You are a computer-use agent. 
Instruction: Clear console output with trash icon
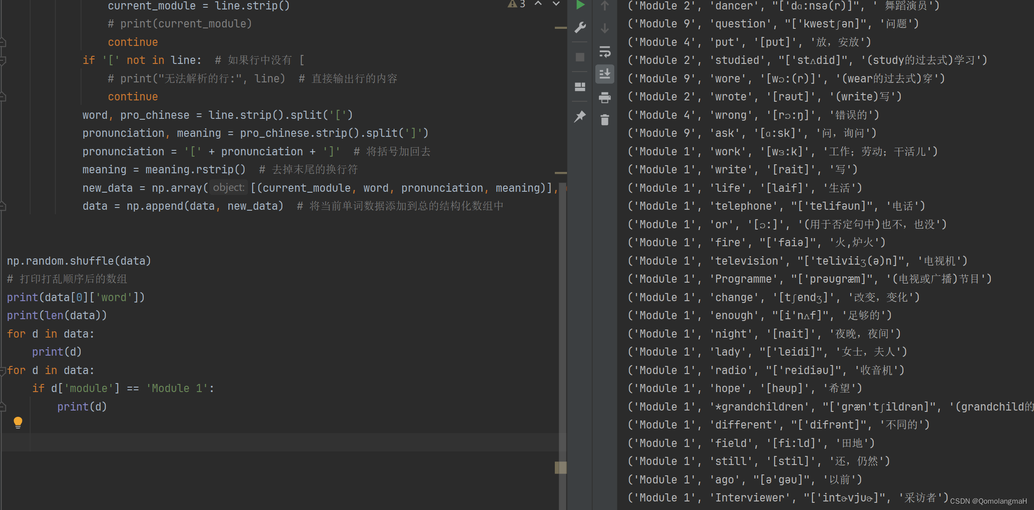[x=605, y=120]
